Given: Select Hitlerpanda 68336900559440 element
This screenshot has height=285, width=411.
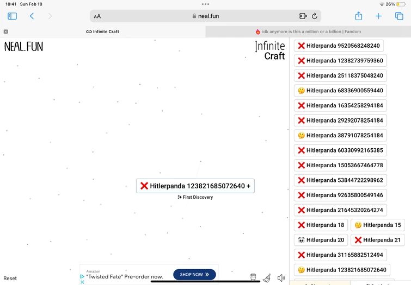Looking at the screenshot, I should click(340, 91).
